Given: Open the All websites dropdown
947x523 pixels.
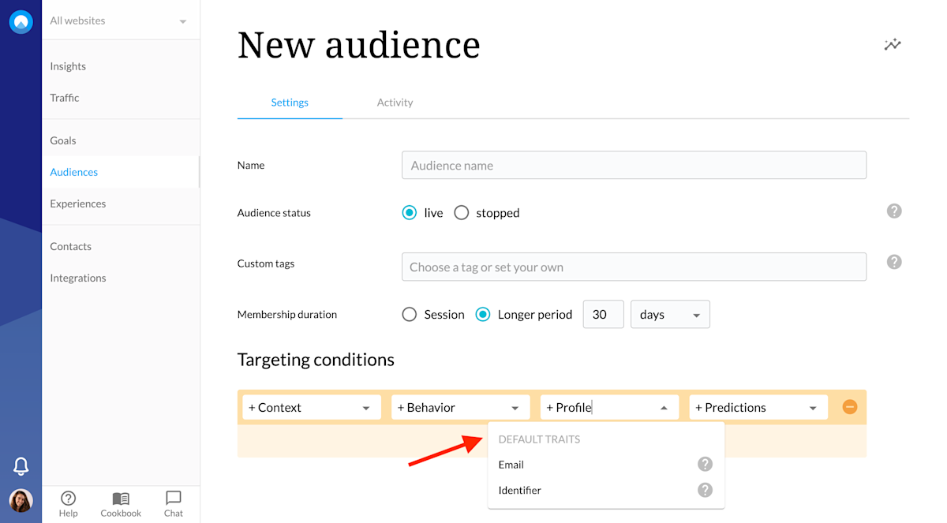Looking at the screenshot, I should [x=118, y=21].
